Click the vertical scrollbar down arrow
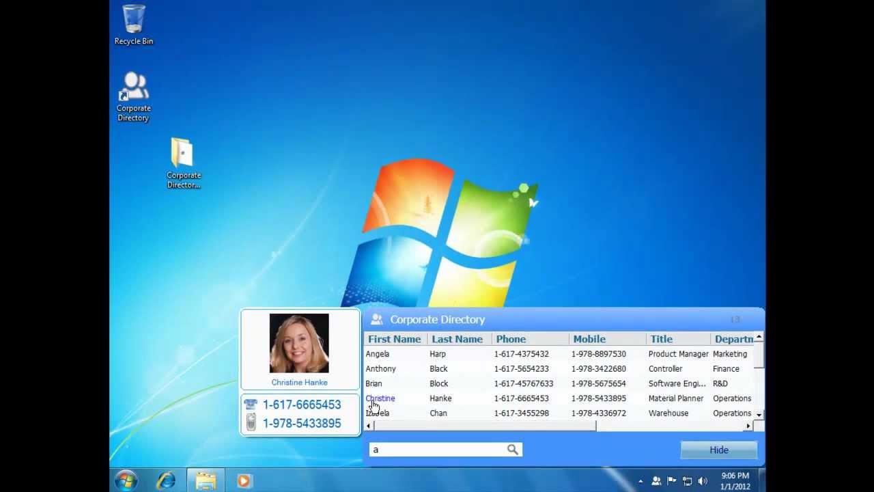This screenshot has width=874, height=492. tap(759, 415)
